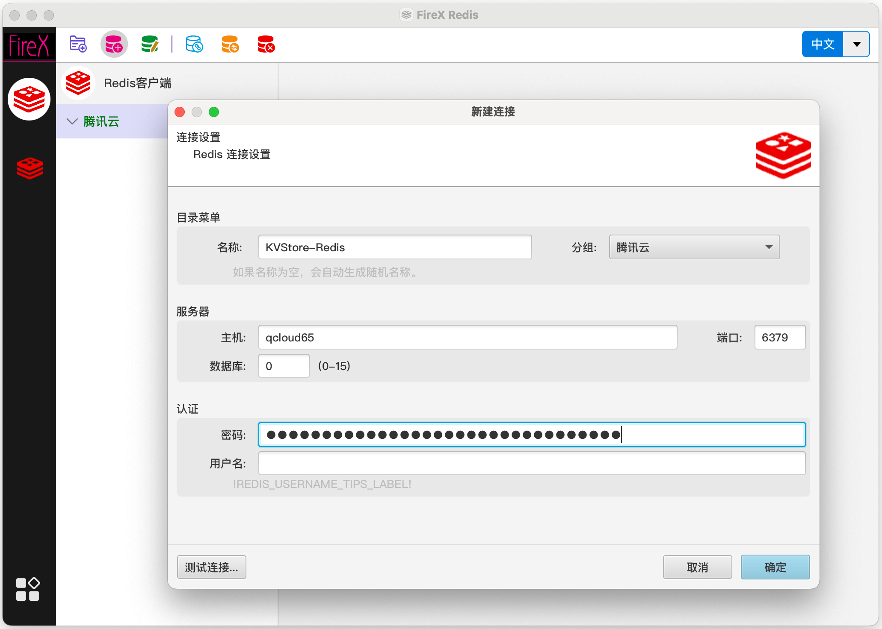
Task: Click the new group folder toolbar icon
Action: (78, 44)
